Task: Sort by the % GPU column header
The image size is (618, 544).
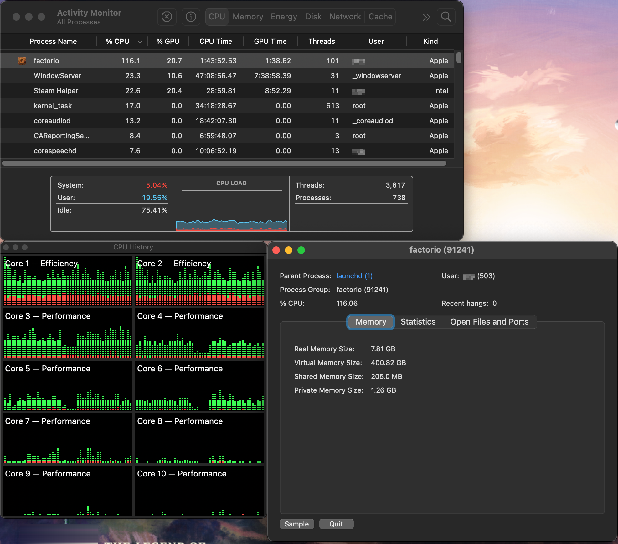Action: point(168,41)
